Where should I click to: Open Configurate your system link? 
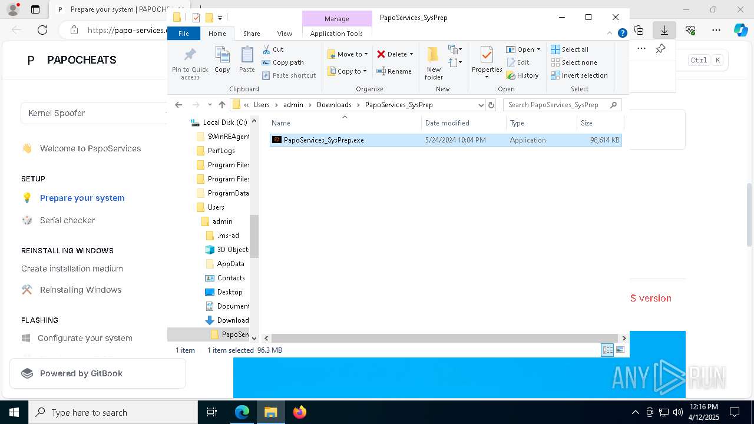(77, 338)
